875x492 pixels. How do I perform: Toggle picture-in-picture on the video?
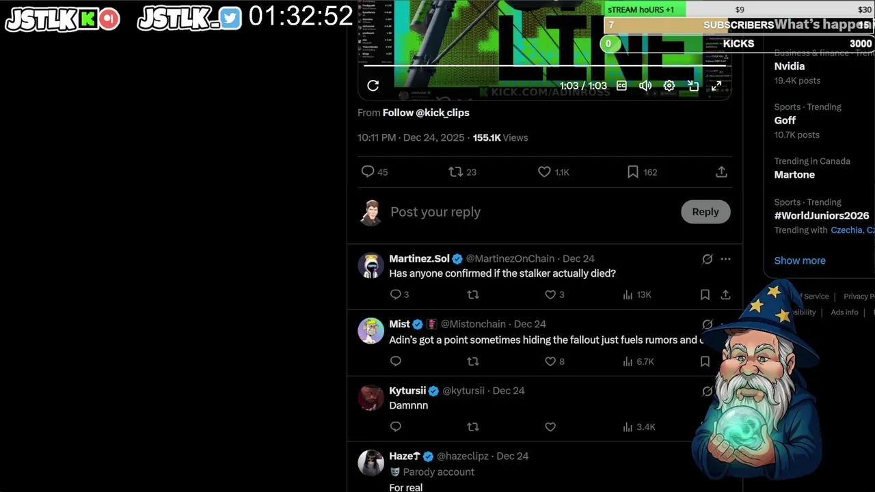coord(693,85)
